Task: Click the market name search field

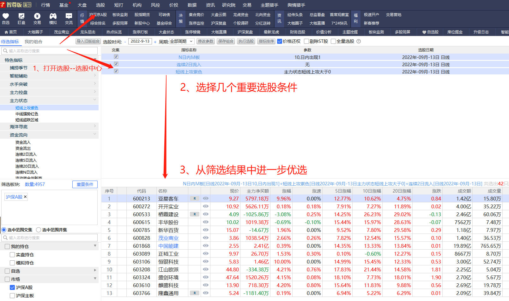Action: (50, 238)
